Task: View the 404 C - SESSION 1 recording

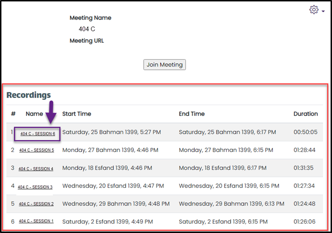Action: point(36,221)
